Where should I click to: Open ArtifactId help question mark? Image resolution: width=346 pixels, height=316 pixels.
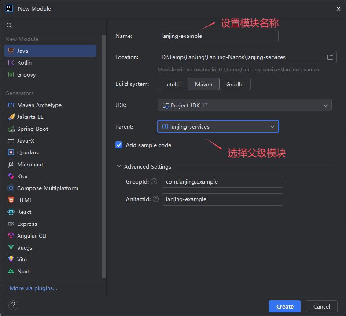[x=156, y=199]
